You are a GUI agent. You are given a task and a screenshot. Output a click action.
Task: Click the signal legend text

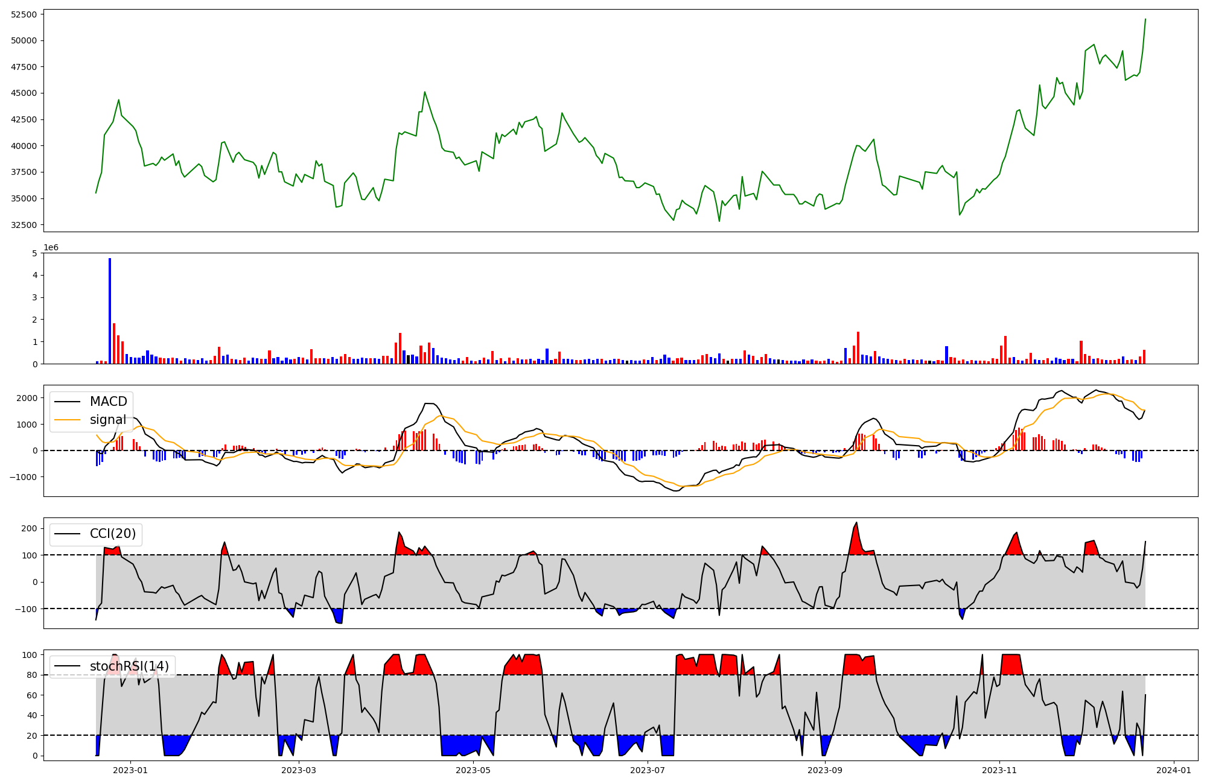(x=108, y=420)
